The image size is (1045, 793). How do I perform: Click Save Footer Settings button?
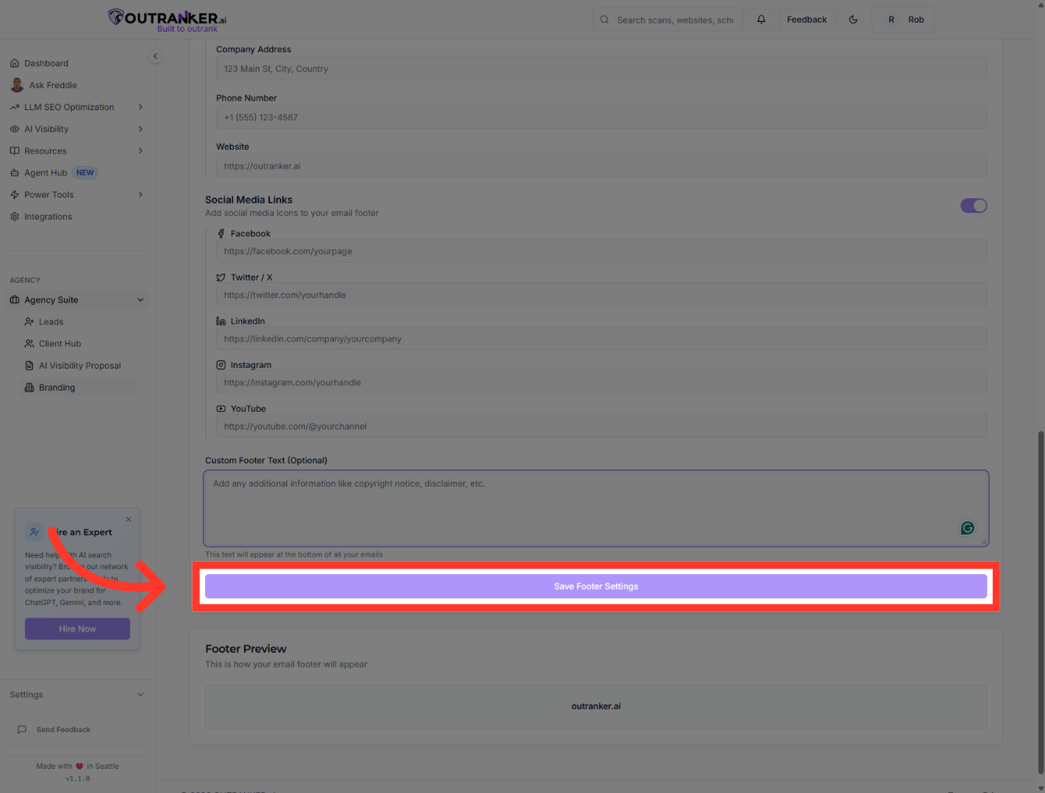[596, 587]
